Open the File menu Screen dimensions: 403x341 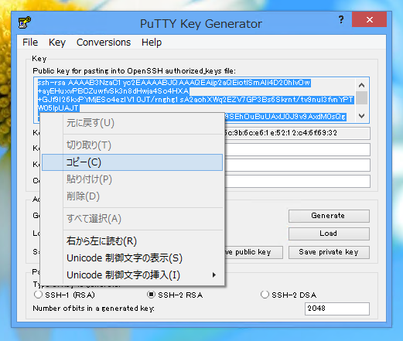tap(30, 43)
